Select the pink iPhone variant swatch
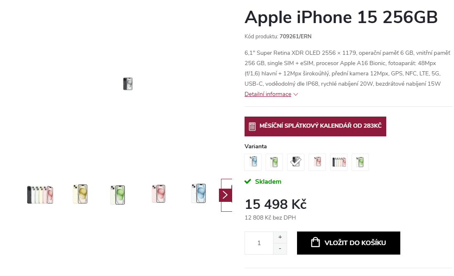This screenshot has height=276, width=454. pos(317,162)
